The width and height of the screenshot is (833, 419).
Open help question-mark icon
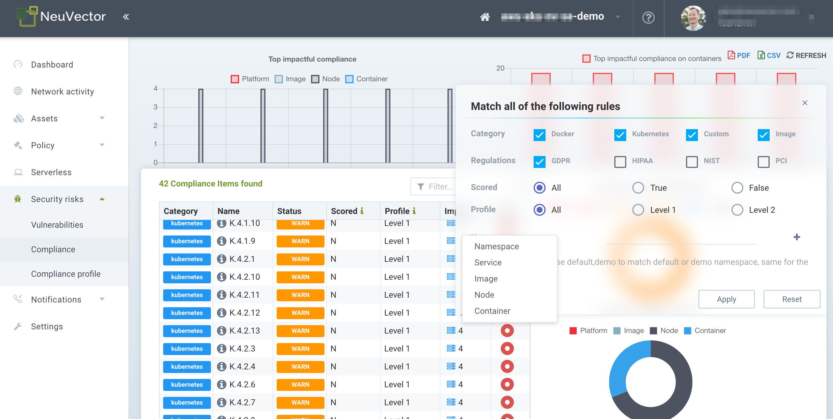click(x=648, y=17)
